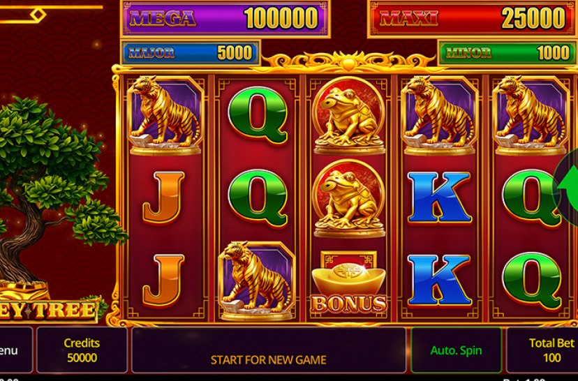Select the top golden frog symbol
578x381 pixels.
click(349, 116)
